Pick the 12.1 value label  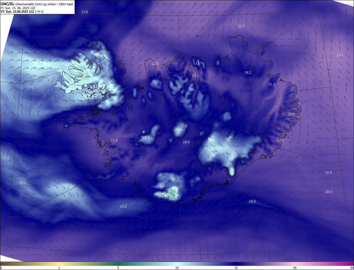point(22,183)
